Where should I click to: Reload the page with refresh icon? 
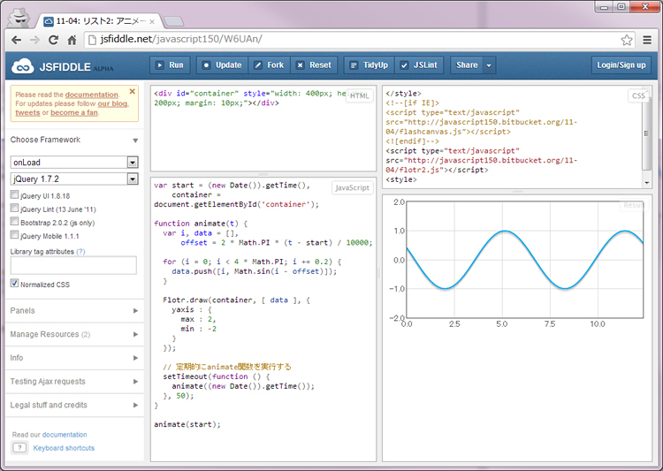53,40
